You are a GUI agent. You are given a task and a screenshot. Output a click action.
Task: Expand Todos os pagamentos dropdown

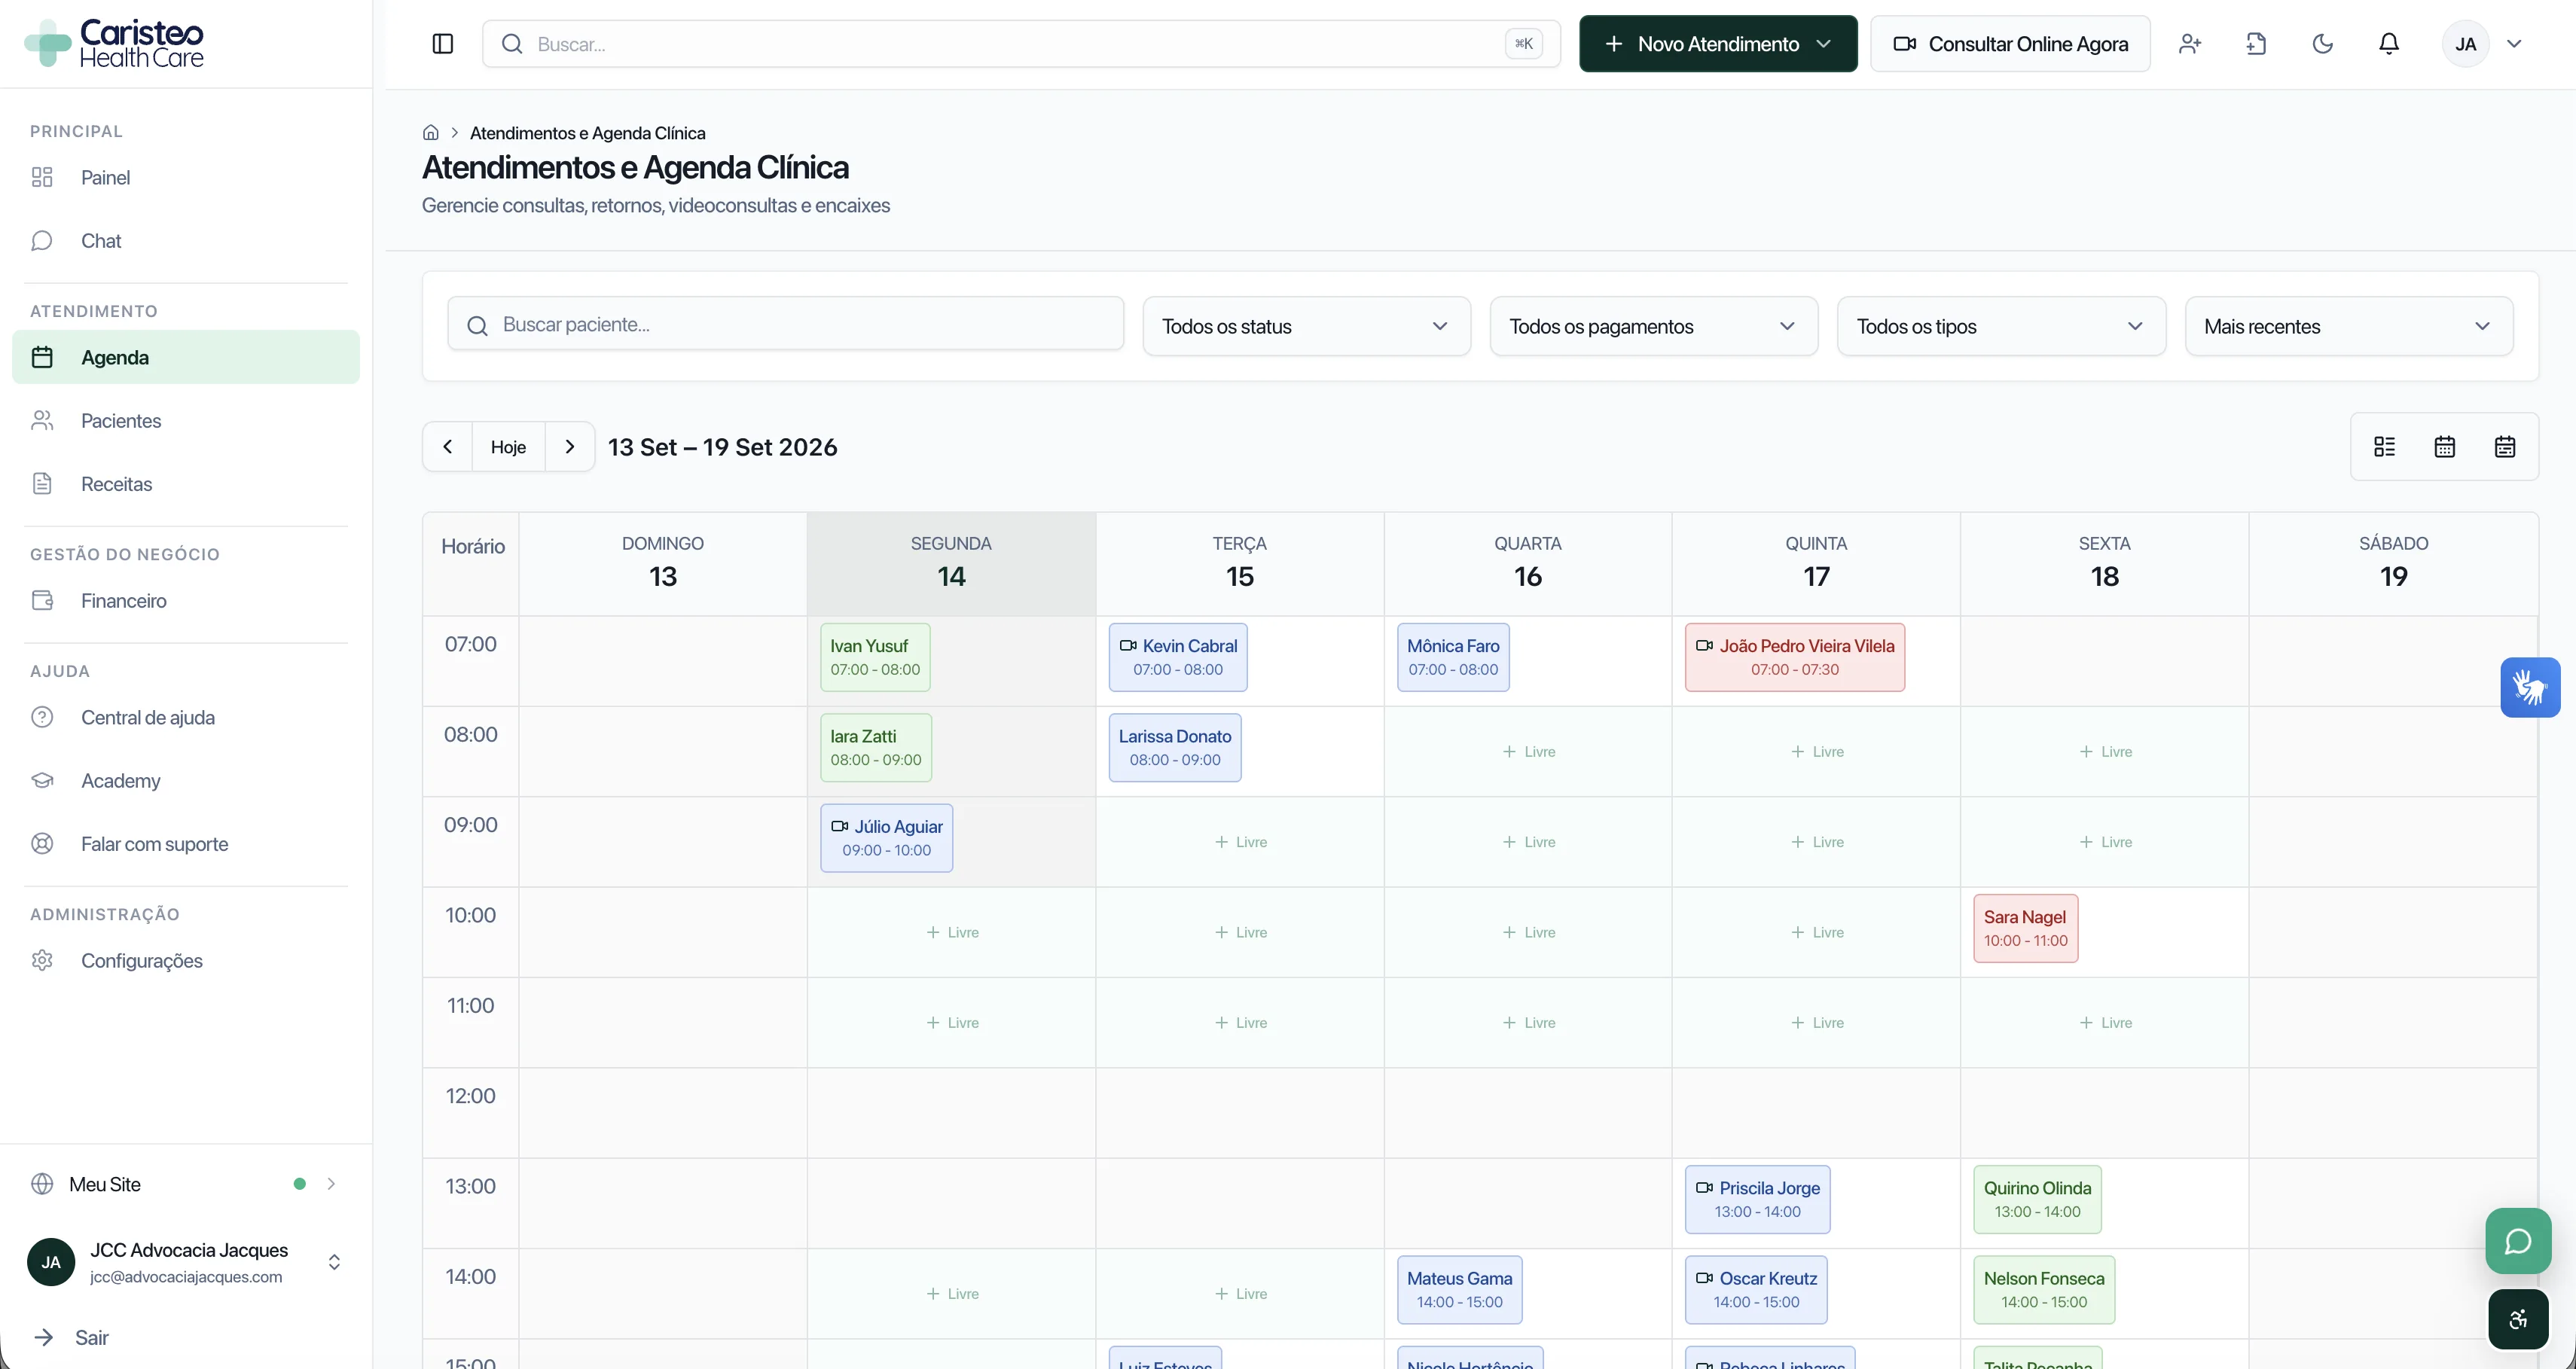pos(1653,327)
